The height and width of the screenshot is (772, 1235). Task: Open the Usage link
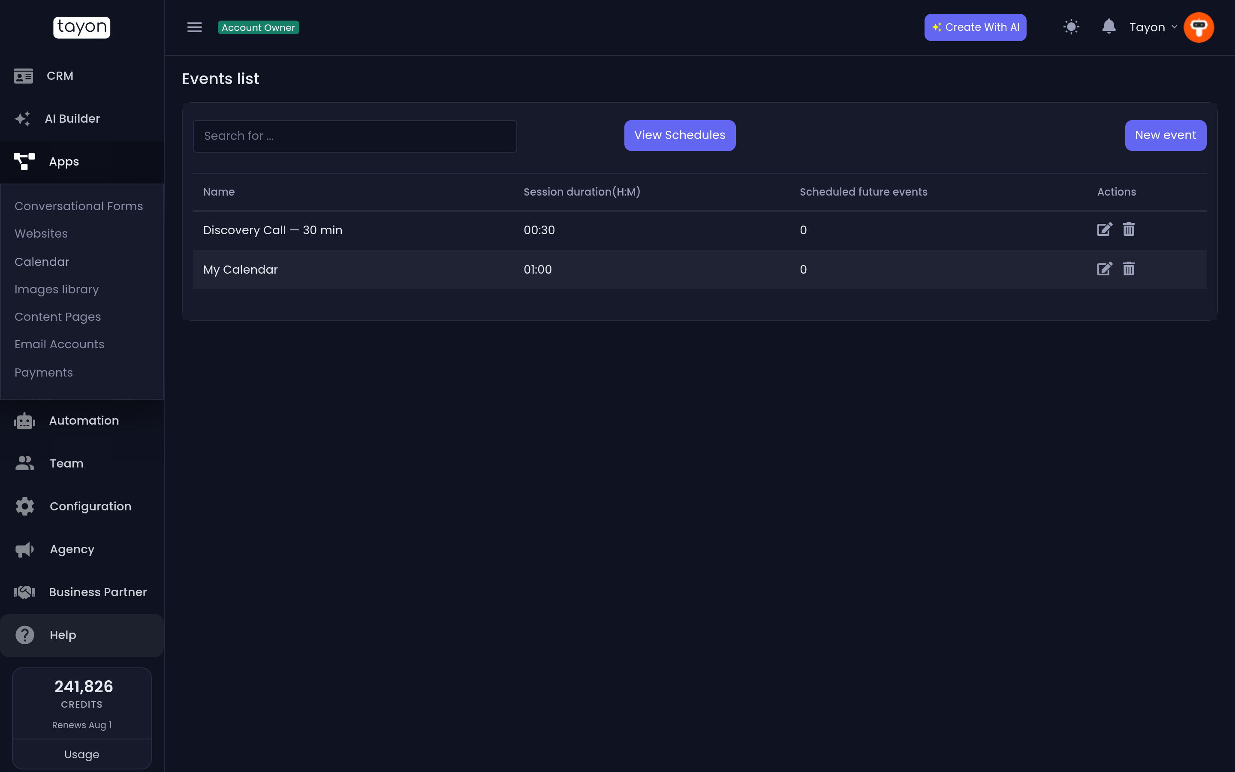coord(81,754)
